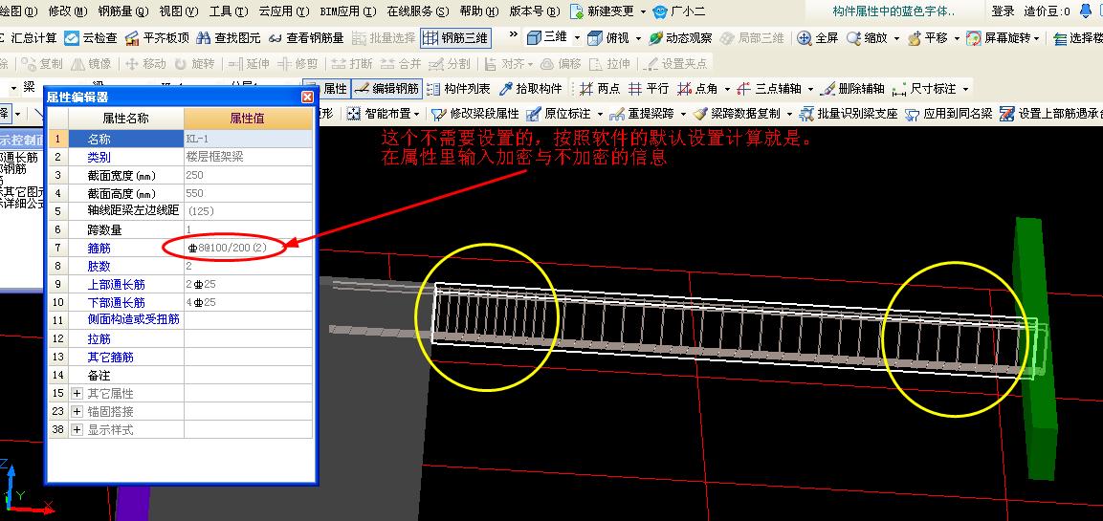This screenshot has width=1103, height=521.
Task: Open 帮助(H) menu
Action: pos(479,11)
